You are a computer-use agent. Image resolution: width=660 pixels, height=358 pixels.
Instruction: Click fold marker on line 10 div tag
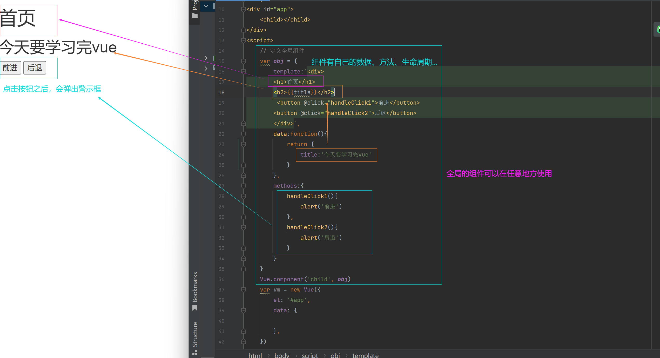(x=243, y=9)
